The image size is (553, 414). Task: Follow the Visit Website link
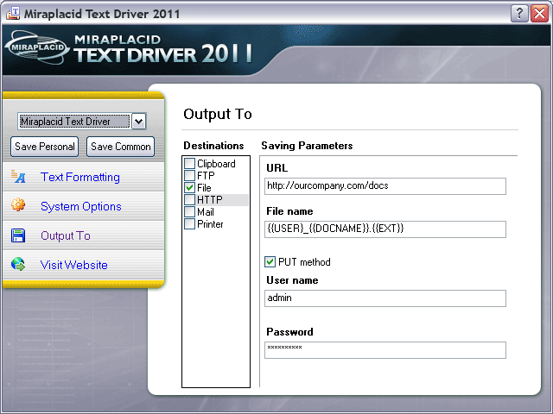(74, 265)
